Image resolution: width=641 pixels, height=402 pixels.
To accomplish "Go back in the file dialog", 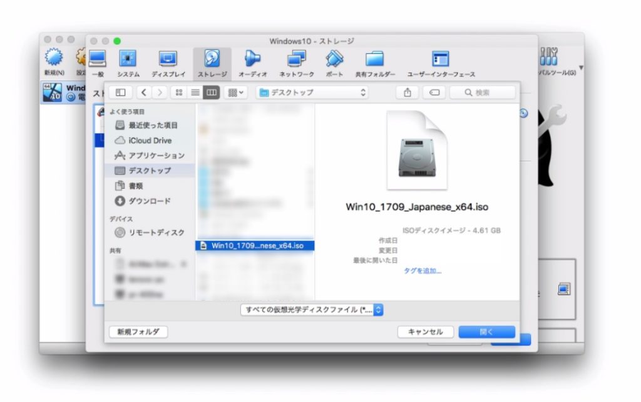I will coord(143,93).
